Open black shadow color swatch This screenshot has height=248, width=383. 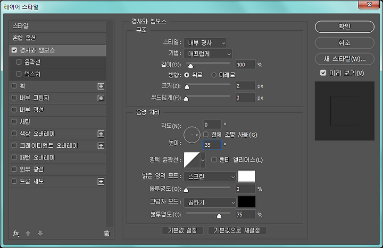click(x=247, y=202)
